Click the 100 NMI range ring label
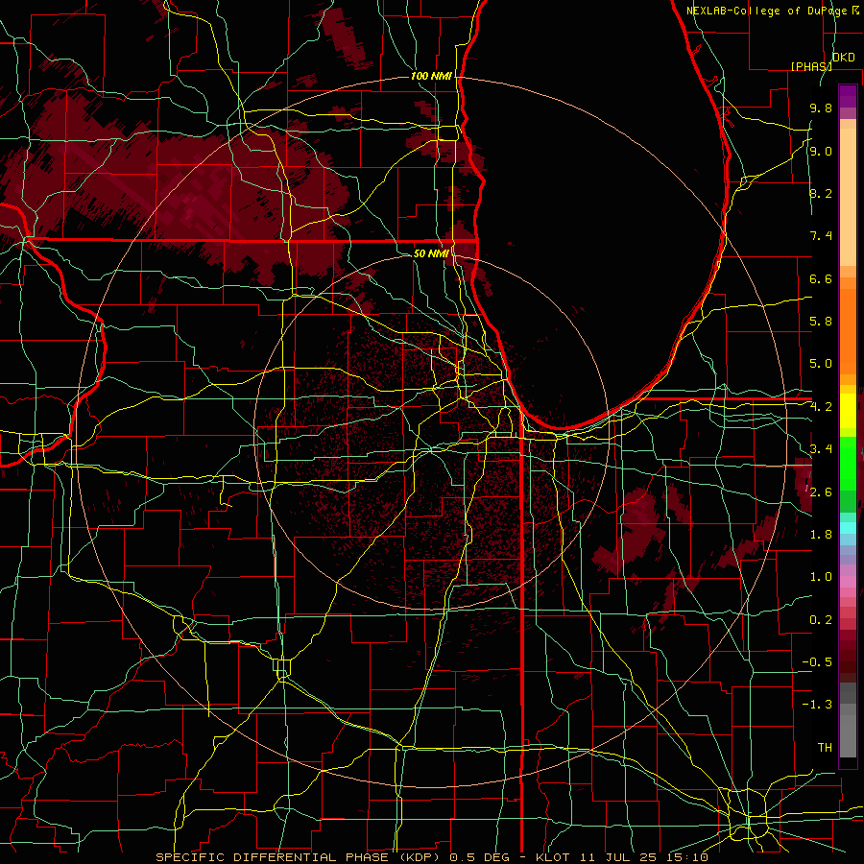 (431, 76)
